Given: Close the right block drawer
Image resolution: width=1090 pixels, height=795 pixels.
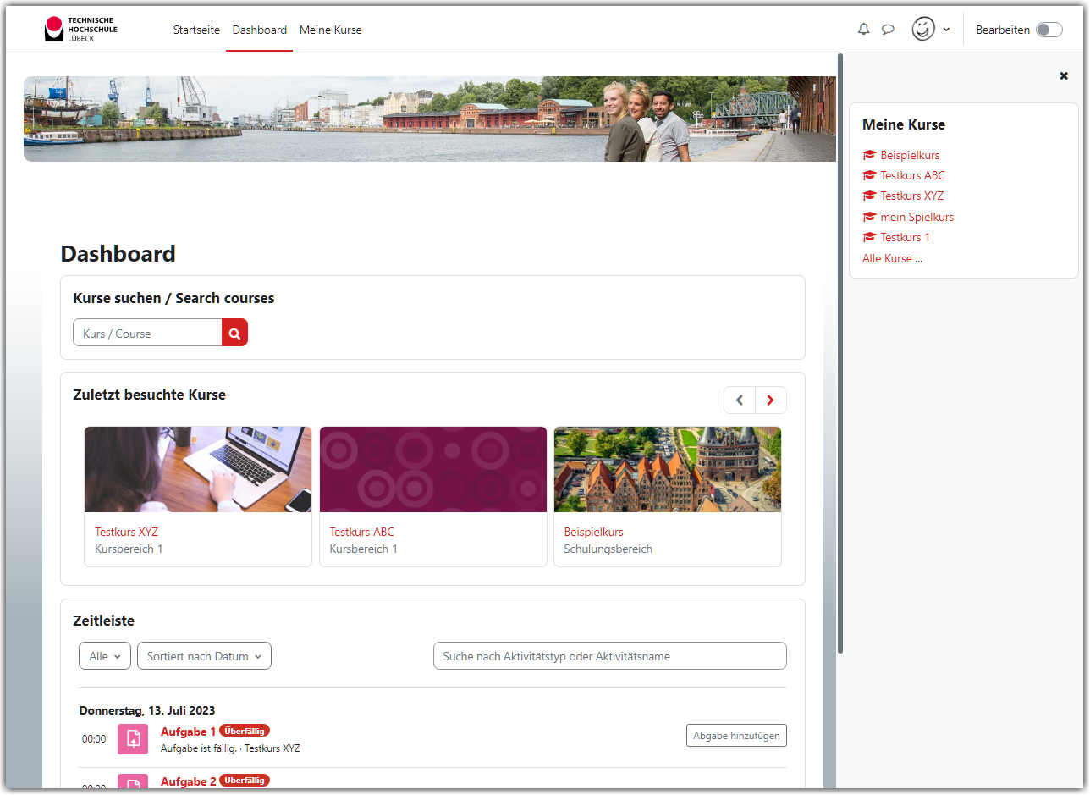Looking at the screenshot, I should [1064, 76].
